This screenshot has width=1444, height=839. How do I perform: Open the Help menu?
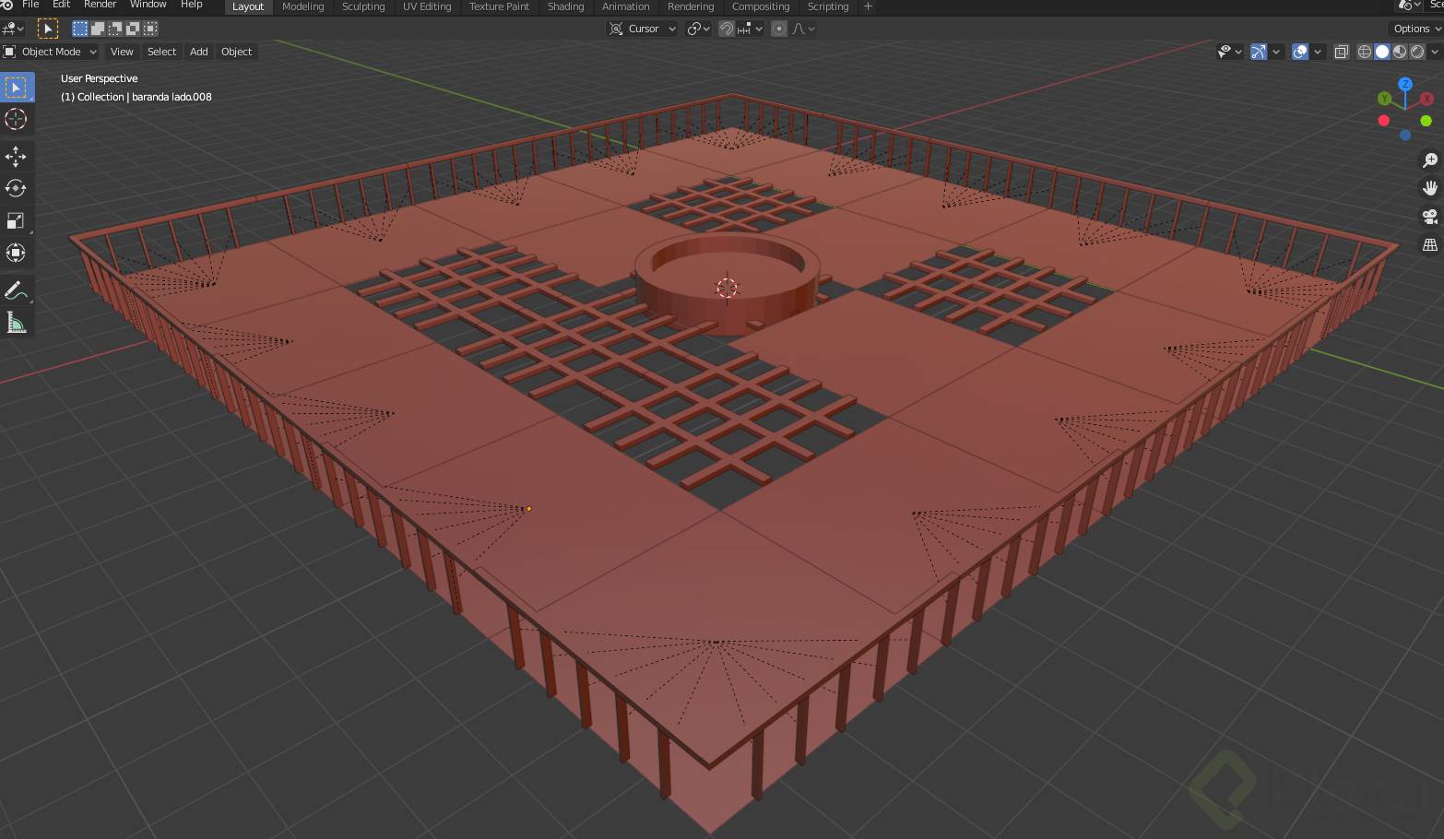[x=191, y=6]
